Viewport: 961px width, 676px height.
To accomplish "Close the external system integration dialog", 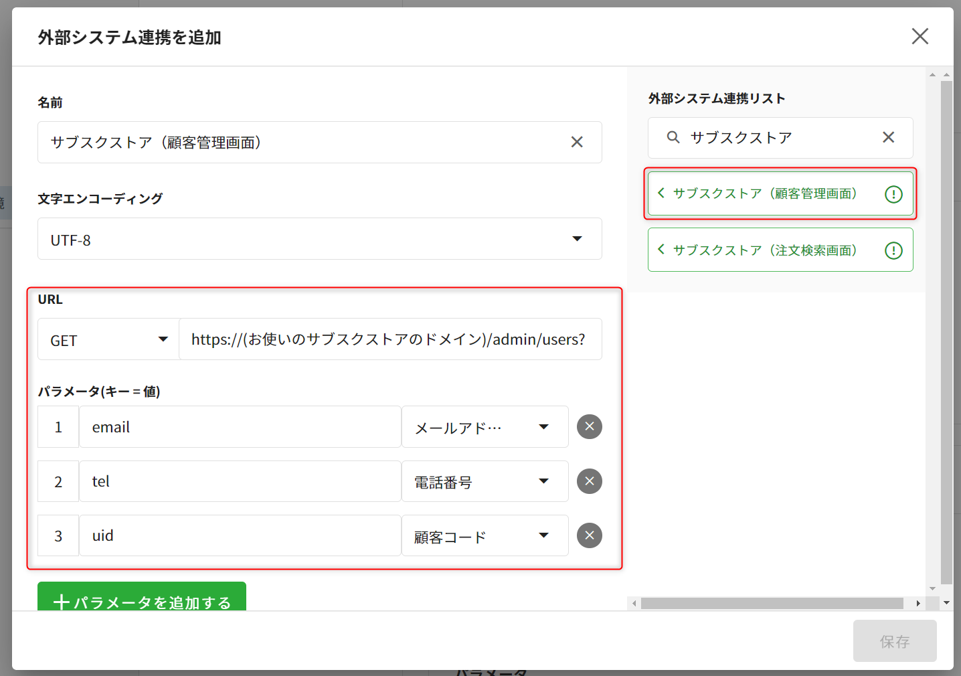I will [x=920, y=36].
